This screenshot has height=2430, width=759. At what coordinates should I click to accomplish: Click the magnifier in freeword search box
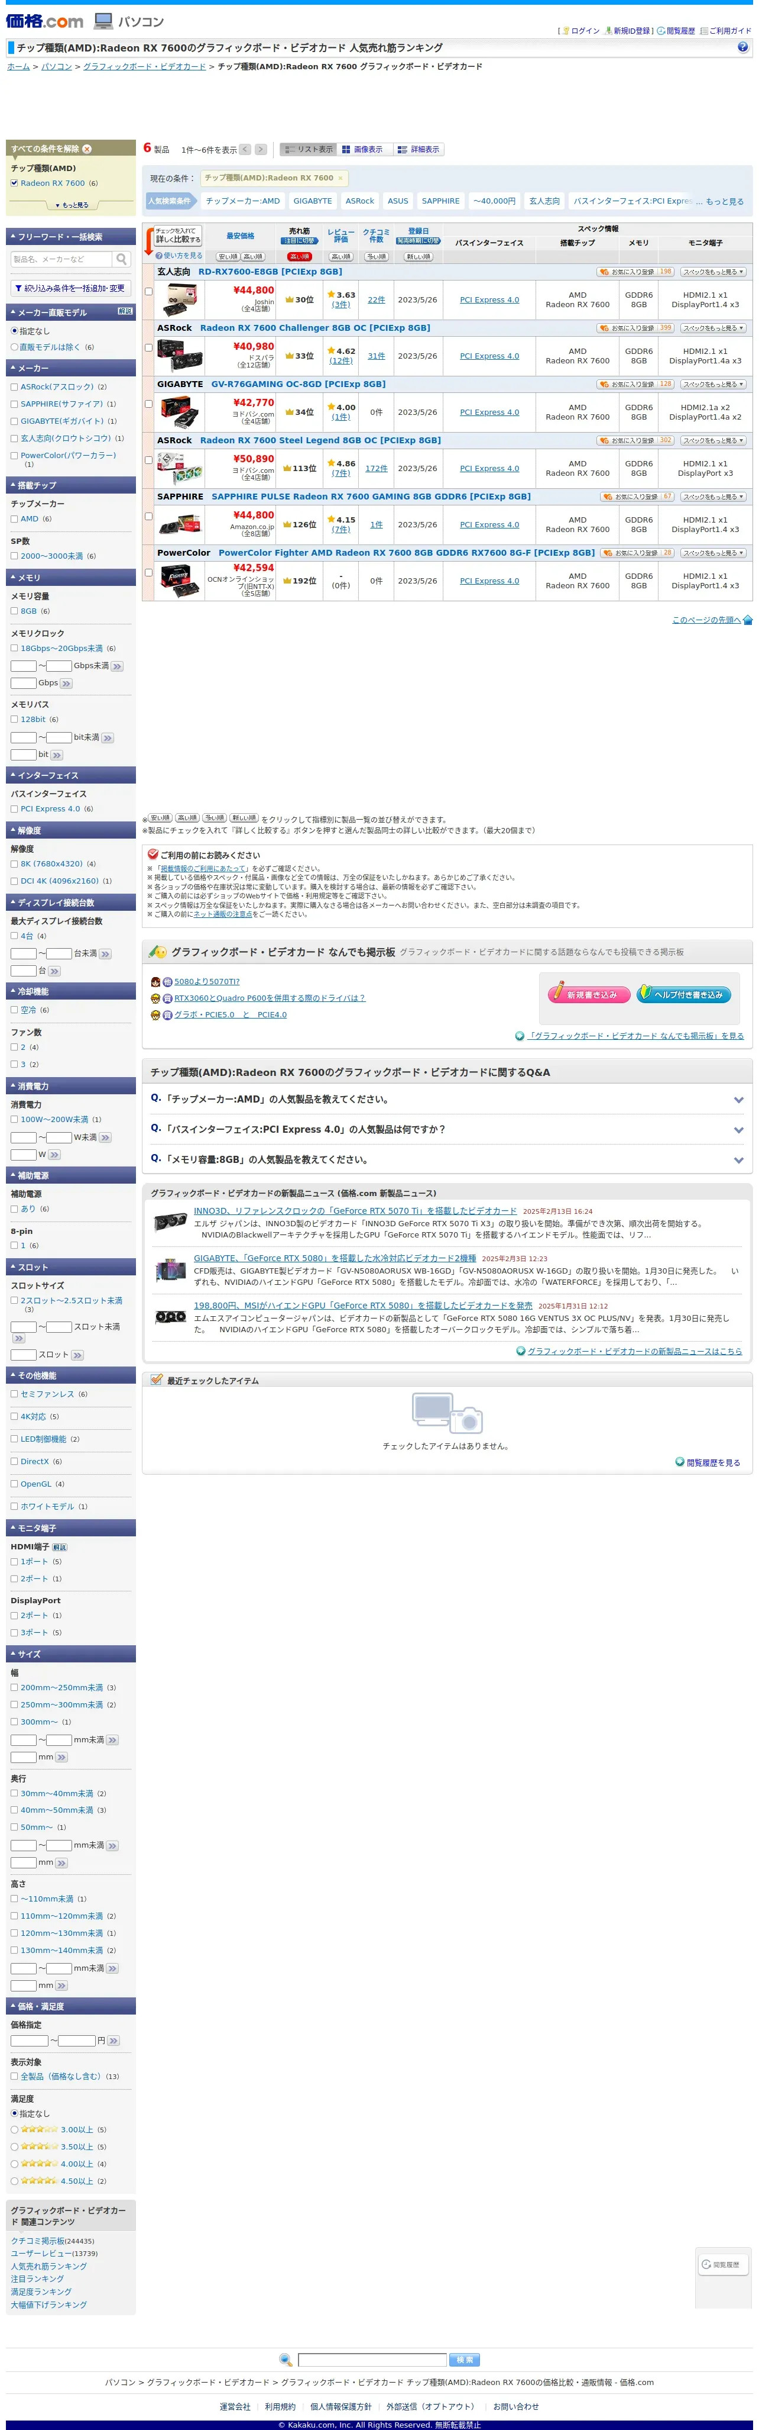(122, 259)
